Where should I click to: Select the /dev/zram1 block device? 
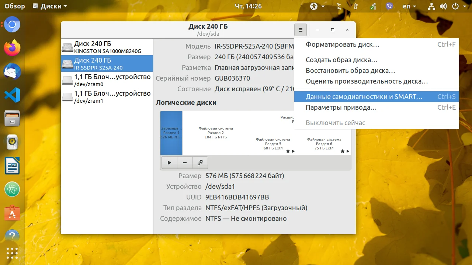(107, 97)
